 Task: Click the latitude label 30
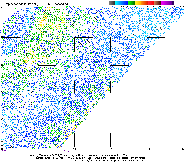(x=2, y=8)
